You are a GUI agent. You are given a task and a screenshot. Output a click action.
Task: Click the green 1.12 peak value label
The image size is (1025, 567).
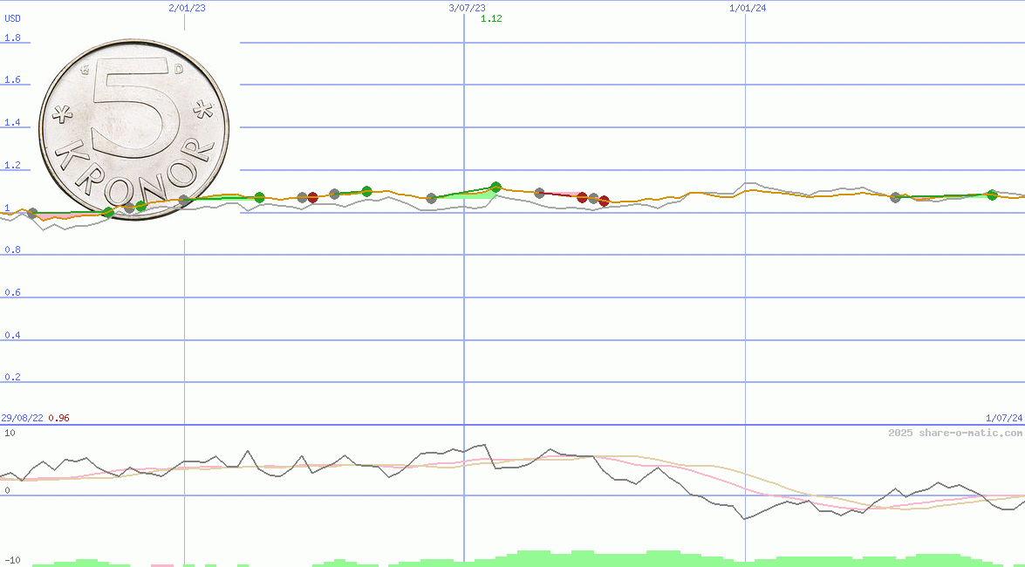pos(492,18)
